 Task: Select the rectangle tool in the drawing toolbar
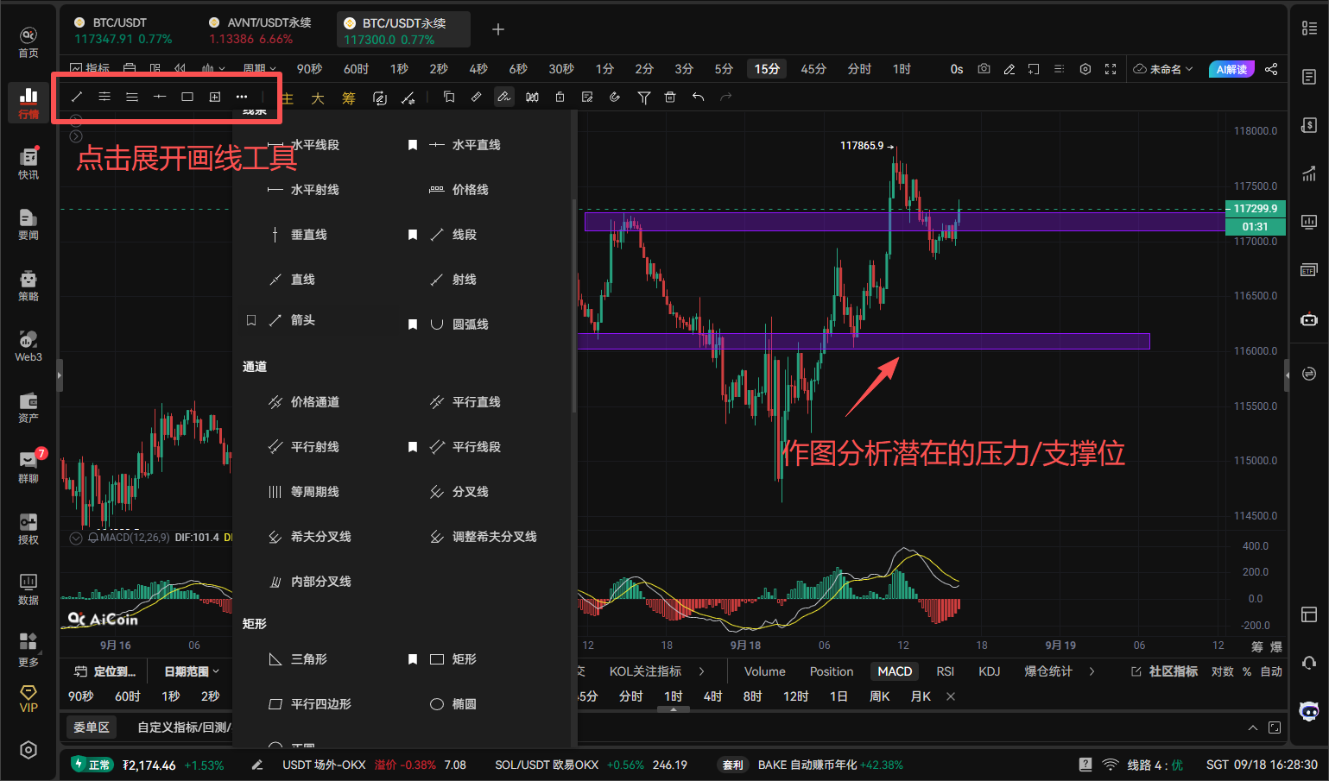click(x=187, y=97)
